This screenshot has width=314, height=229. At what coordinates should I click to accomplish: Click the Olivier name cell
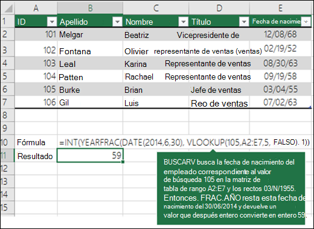[x=156, y=49]
